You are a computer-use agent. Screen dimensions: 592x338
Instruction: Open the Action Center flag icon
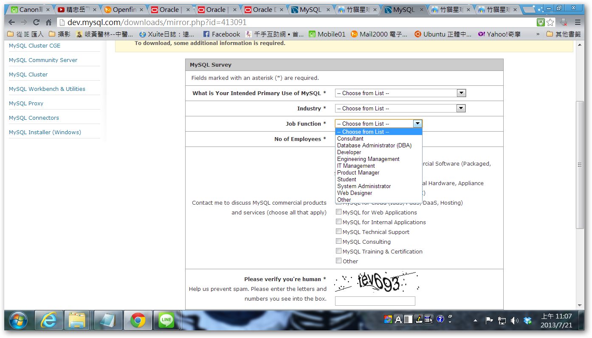pos(489,321)
